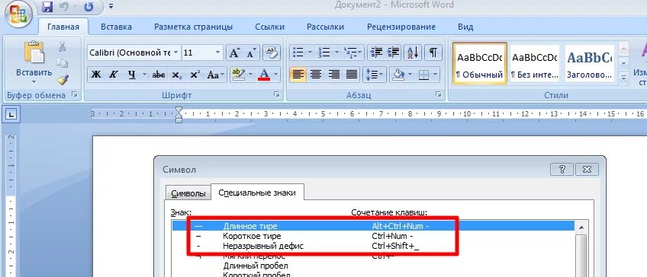This screenshot has height=277, width=647.
Task: Open the Calibri font name dropdown
Action: coord(176,53)
